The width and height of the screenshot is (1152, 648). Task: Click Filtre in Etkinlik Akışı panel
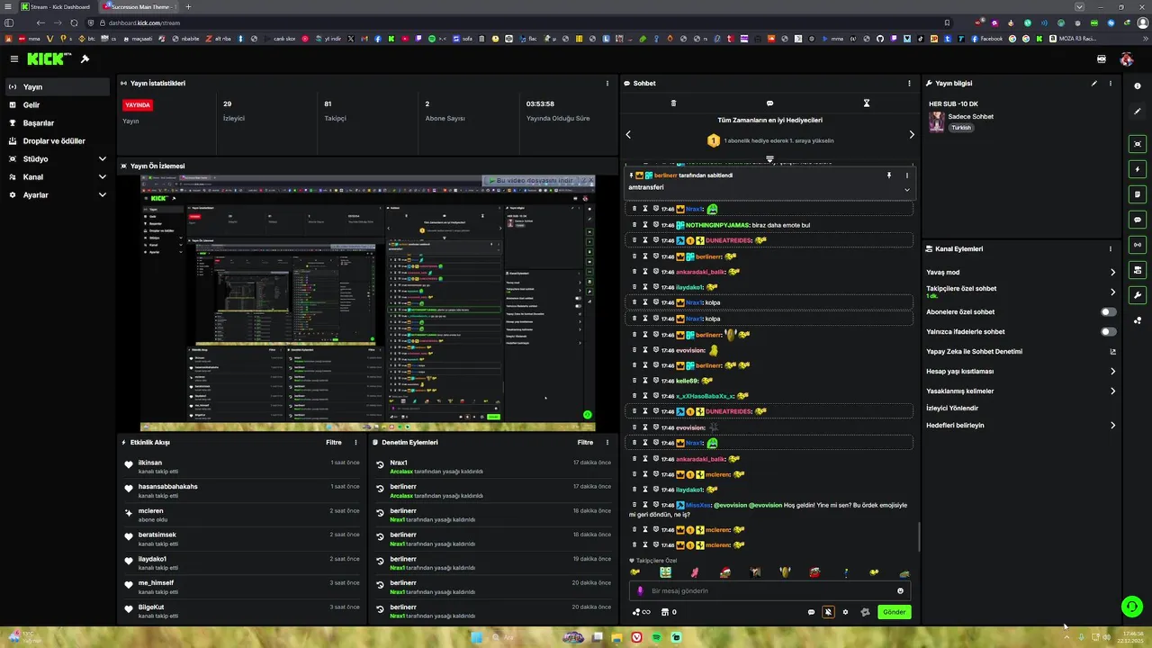333,443
